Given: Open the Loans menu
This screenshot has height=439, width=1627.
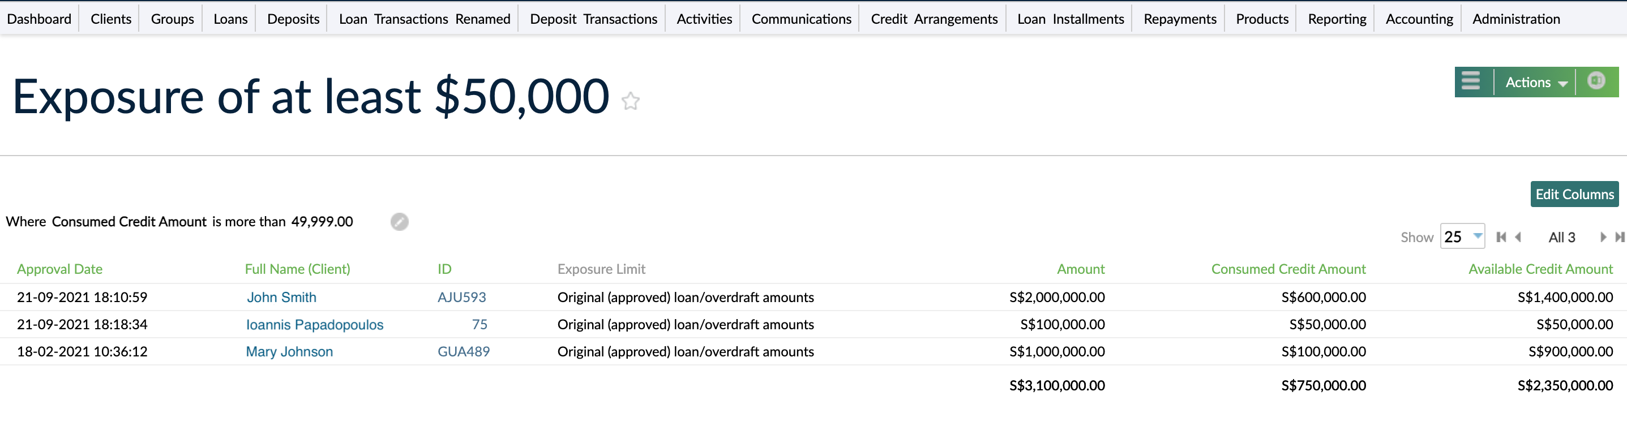Looking at the screenshot, I should [x=230, y=19].
